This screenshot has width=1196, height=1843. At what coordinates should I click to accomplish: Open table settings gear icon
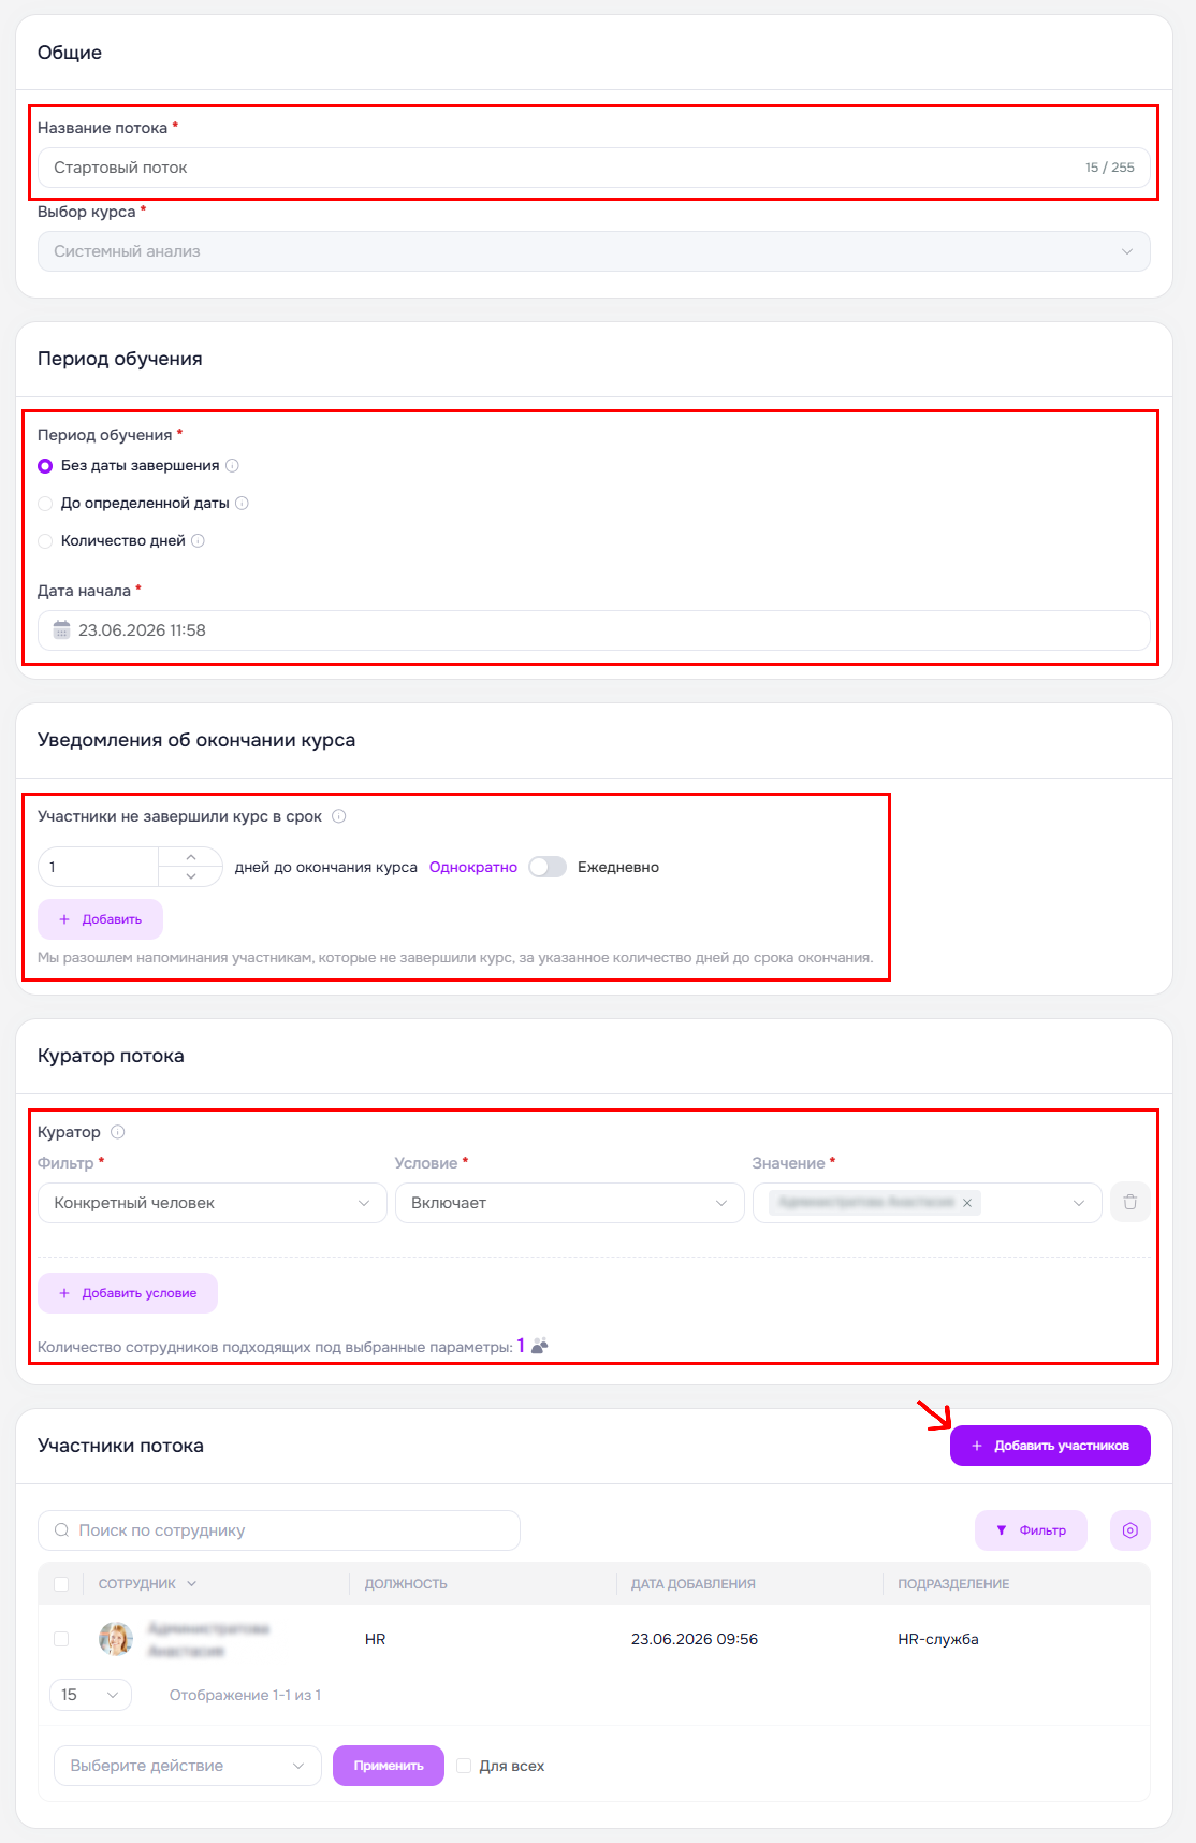pos(1129,1530)
